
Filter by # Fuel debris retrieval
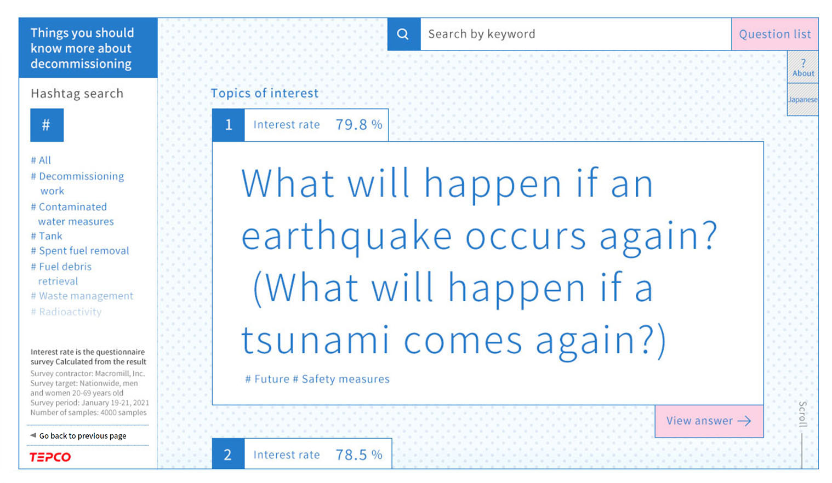pos(61,274)
